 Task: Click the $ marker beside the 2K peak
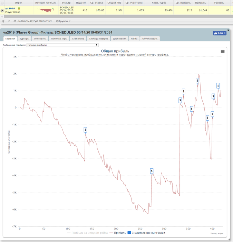(197, 81)
